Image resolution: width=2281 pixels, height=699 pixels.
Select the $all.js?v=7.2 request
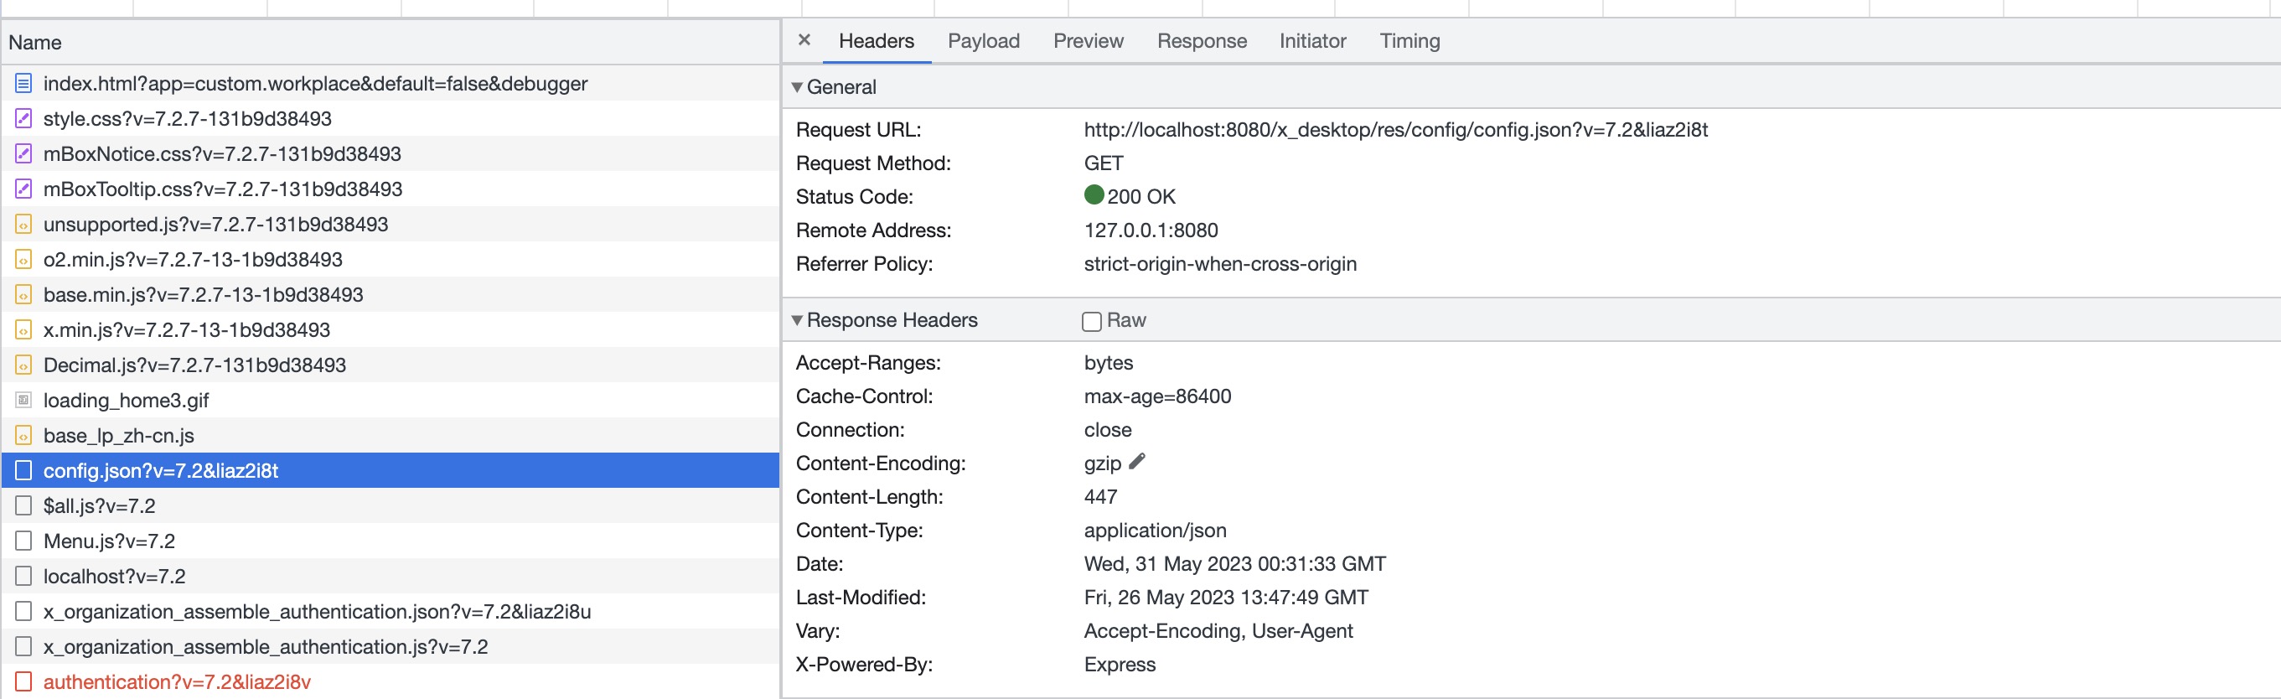(99, 506)
